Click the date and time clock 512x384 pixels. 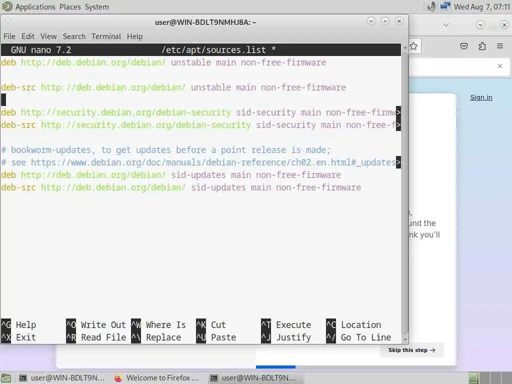pos(482,7)
